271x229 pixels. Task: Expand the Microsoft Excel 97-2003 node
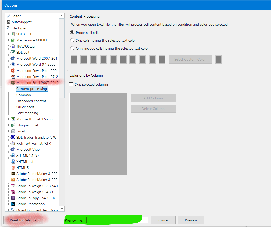(8, 119)
